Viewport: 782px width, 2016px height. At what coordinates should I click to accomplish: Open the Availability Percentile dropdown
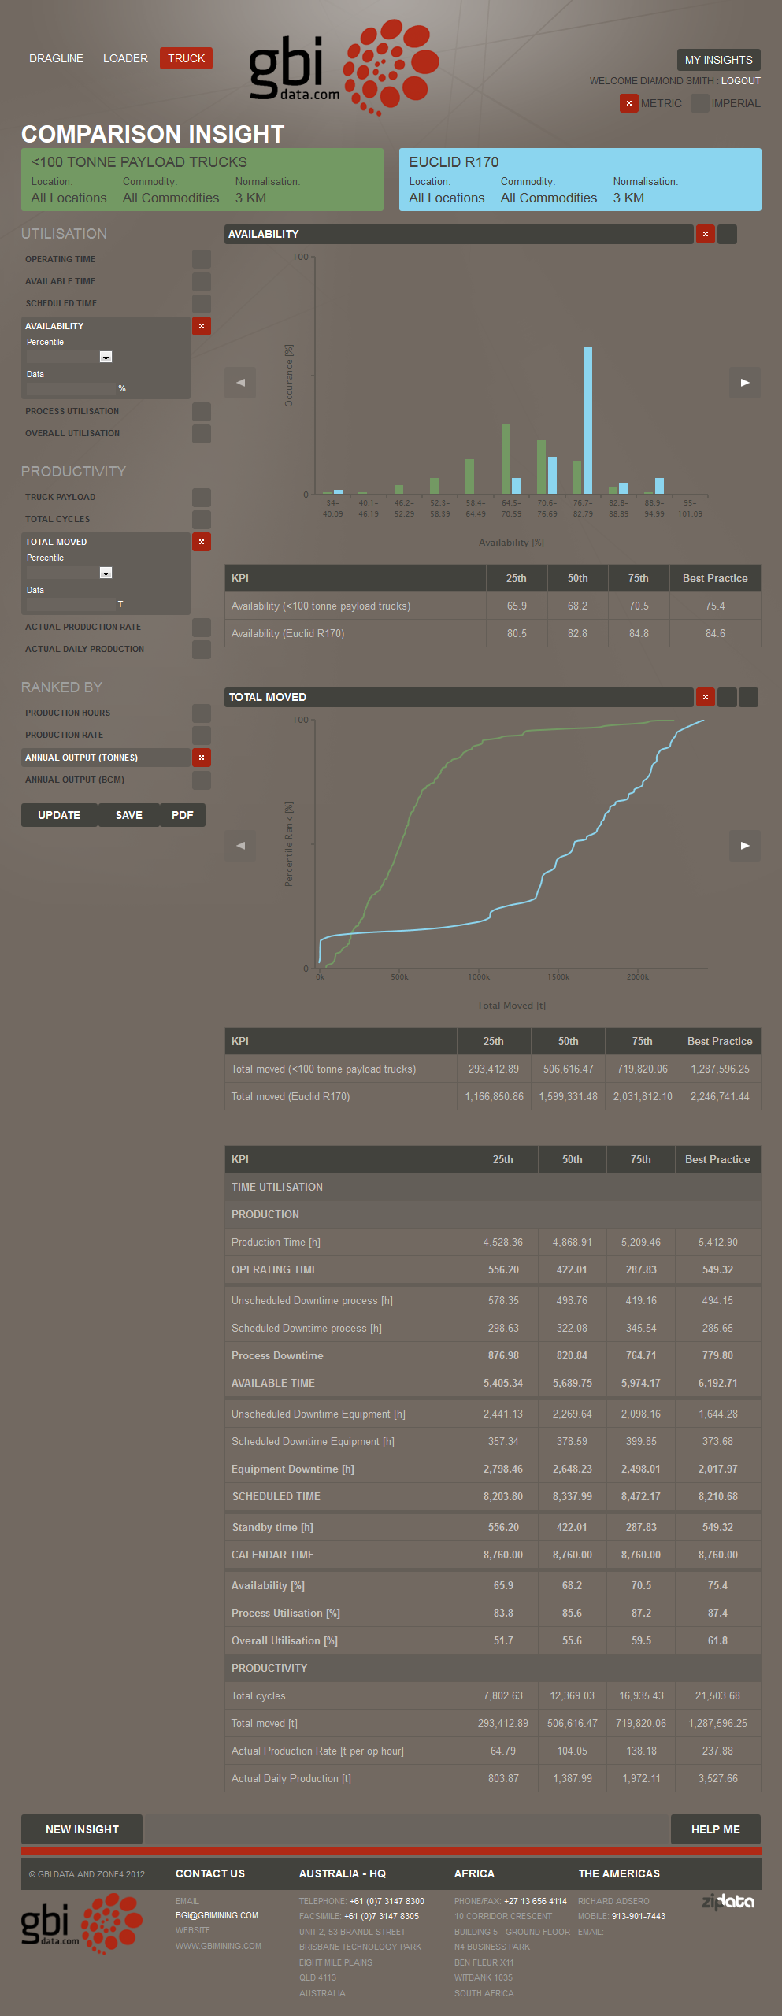pos(106,357)
